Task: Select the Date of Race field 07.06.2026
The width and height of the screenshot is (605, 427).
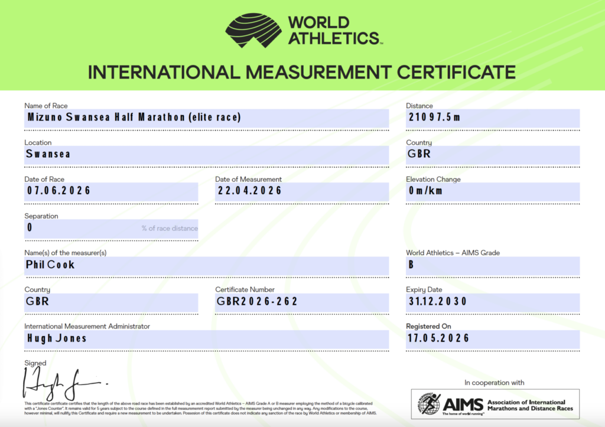Action: click(111, 191)
